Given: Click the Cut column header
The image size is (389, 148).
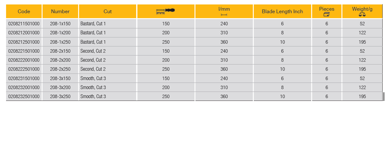Looking at the screenshot, I should point(108,11).
